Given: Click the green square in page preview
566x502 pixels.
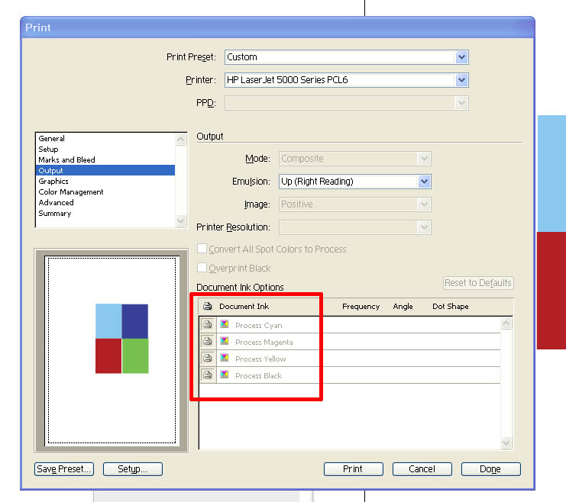Looking at the screenshot, I should [134, 356].
